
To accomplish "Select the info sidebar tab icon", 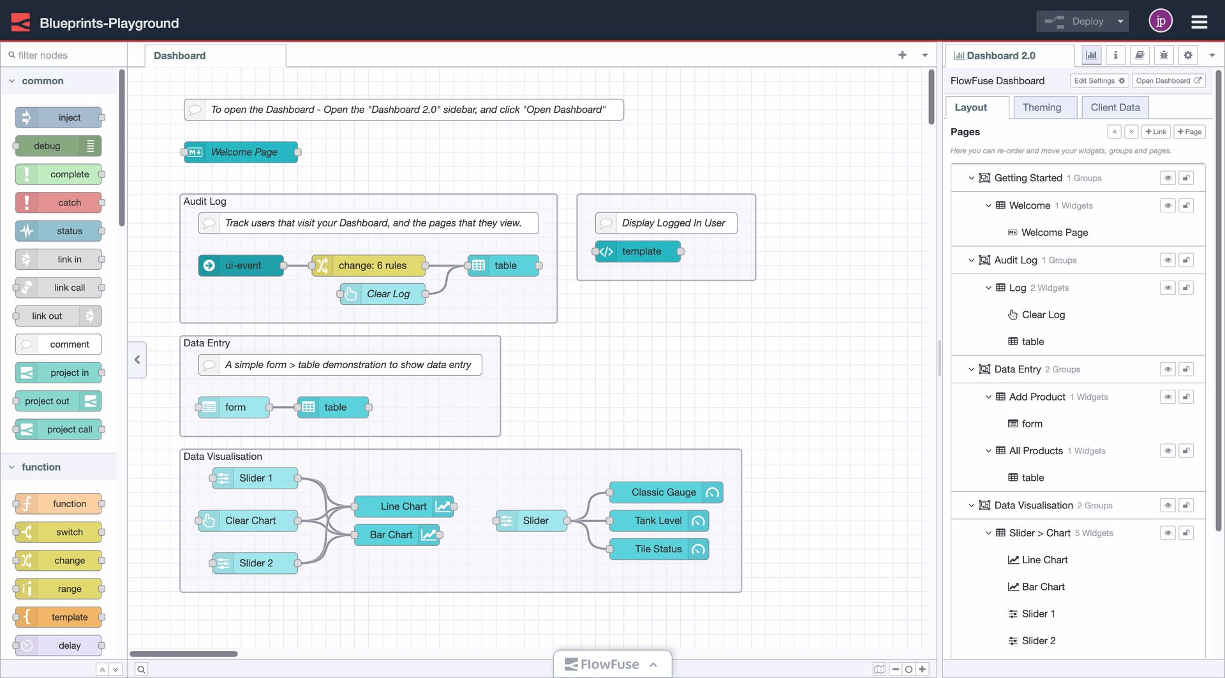I will (1115, 55).
